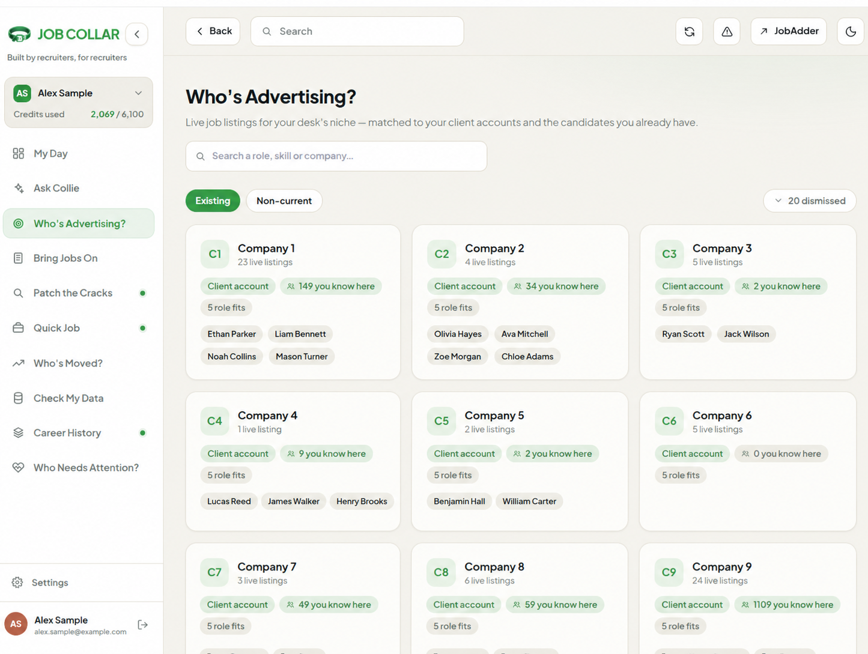Select the Mason Turner name chip
The width and height of the screenshot is (868, 654).
302,357
